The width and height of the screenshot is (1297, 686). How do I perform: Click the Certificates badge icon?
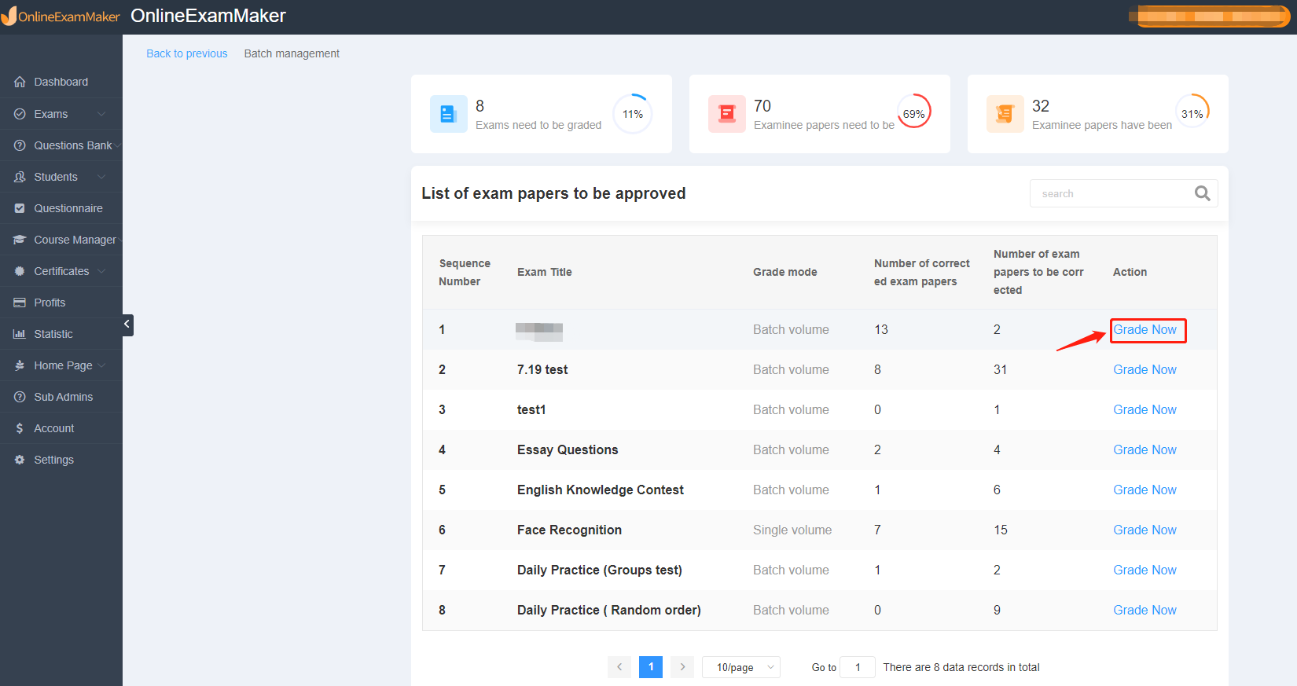pos(20,271)
